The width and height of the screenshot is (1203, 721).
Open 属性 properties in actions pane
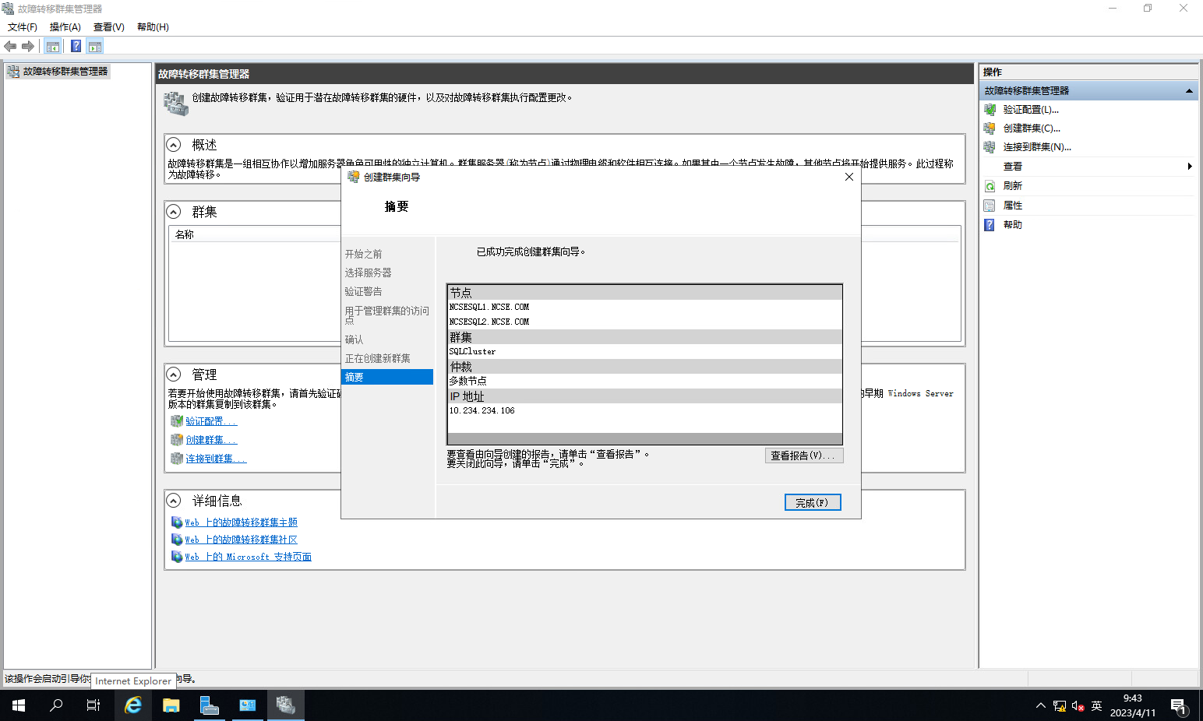coord(1012,206)
